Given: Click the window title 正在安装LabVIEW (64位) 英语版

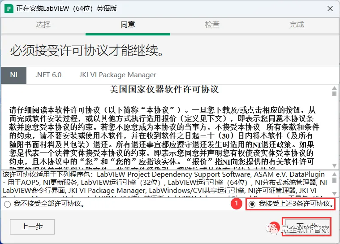Looking at the screenshot, I should (x=67, y=9).
